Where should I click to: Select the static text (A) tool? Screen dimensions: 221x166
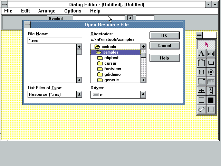tap(202, 54)
